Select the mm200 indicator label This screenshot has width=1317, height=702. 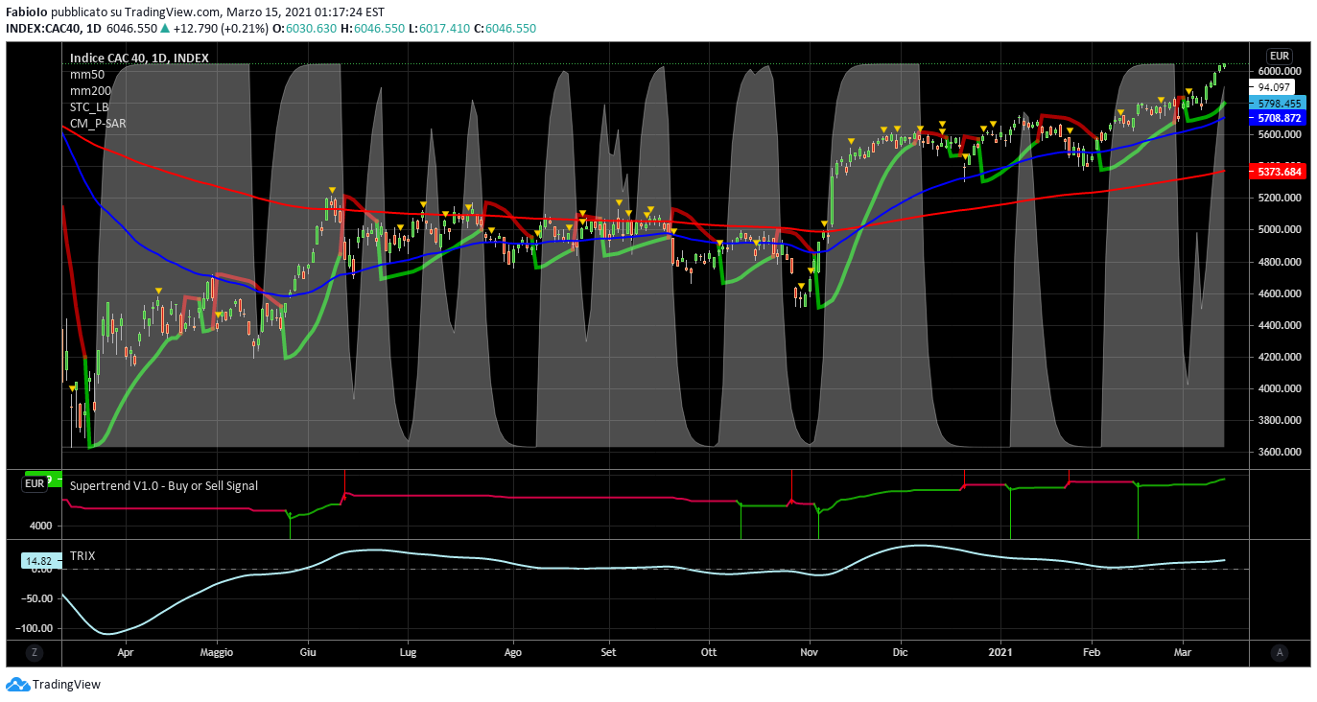click(x=91, y=90)
